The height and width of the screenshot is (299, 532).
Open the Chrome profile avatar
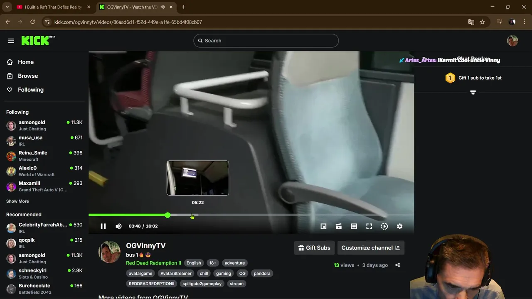pos(512,22)
